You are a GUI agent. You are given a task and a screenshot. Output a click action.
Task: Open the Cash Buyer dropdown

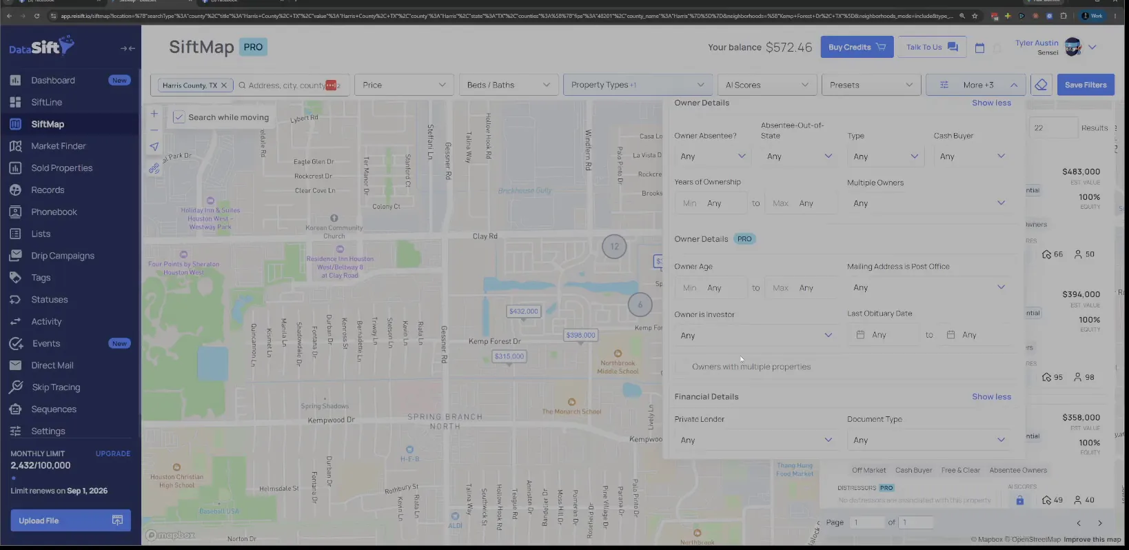(972, 156)
